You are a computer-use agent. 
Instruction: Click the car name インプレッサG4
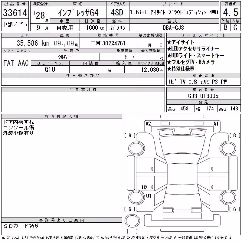pos(78,13)
